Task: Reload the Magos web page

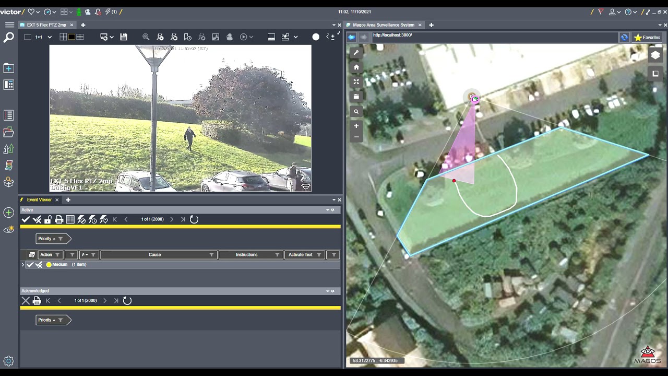Action: click(x=624, y=38)
